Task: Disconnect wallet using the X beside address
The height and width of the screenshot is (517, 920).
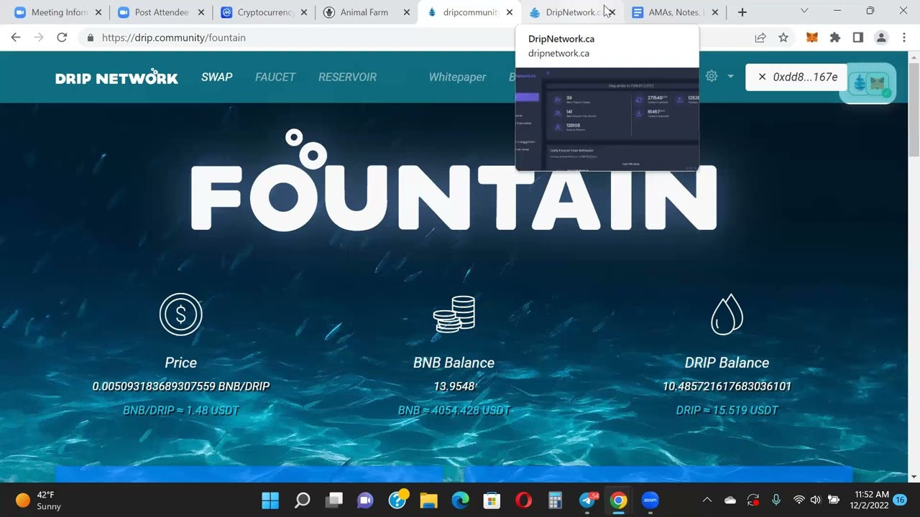Action: click(762, 77)
